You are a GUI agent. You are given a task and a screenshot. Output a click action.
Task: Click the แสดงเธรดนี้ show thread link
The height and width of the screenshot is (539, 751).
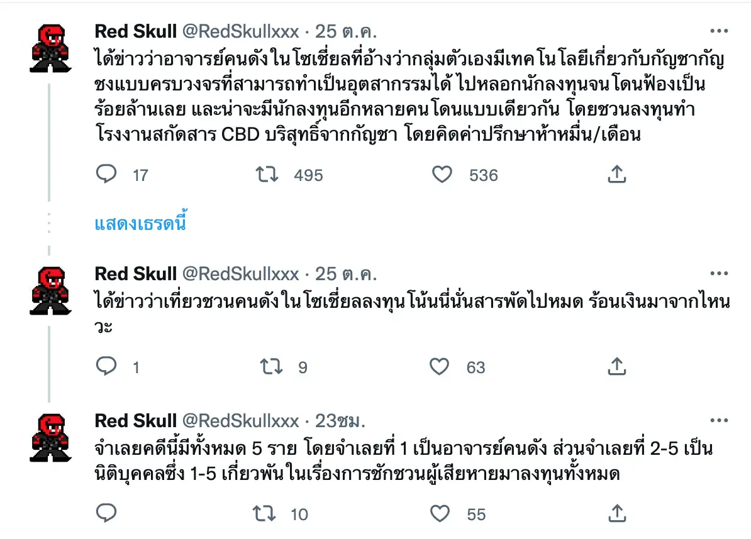(140, 224)
